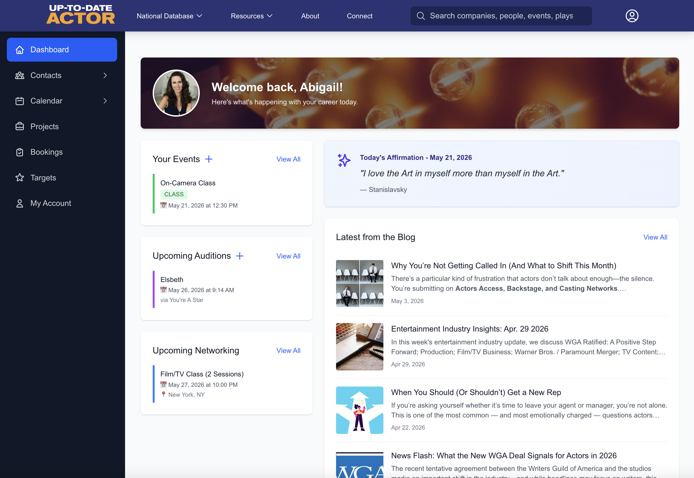Image resolution: width=694 pixels, height=478 pixels.
Task: Open the Resources dropdown menu
Action: (251, 16)
